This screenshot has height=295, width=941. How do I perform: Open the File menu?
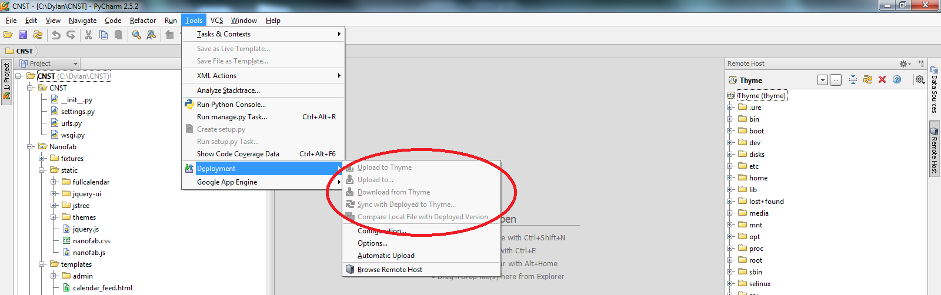click(x=11, y=21)
